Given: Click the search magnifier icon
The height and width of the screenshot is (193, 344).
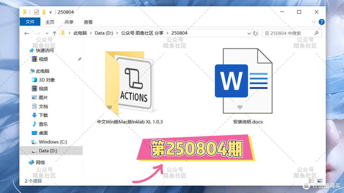Looking at the screenshot, I should pyautogui.click(x=316, y=33).
